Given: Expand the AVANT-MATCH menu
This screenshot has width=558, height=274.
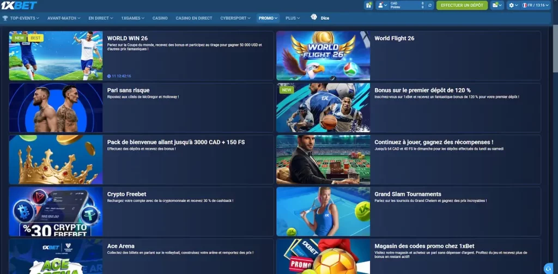Looking at the screenshot, I should point(64,18).
